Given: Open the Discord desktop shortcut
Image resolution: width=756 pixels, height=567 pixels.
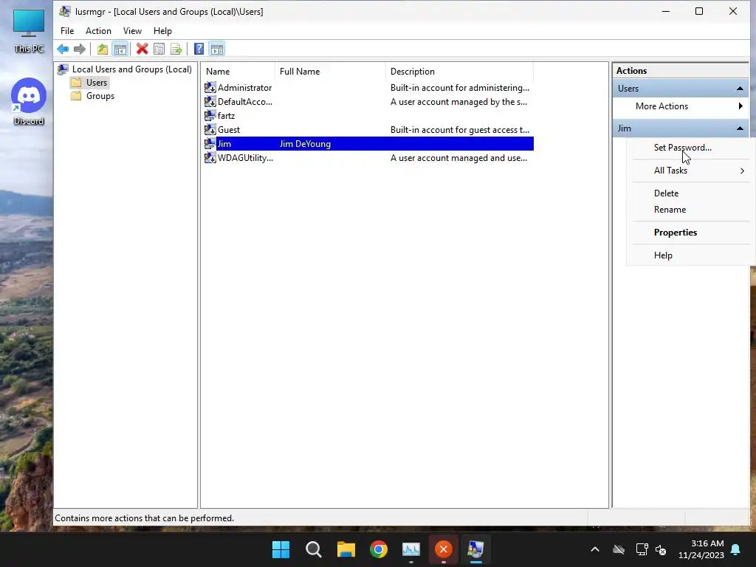Looking at the screenshot, I should [x=29, y=102].
